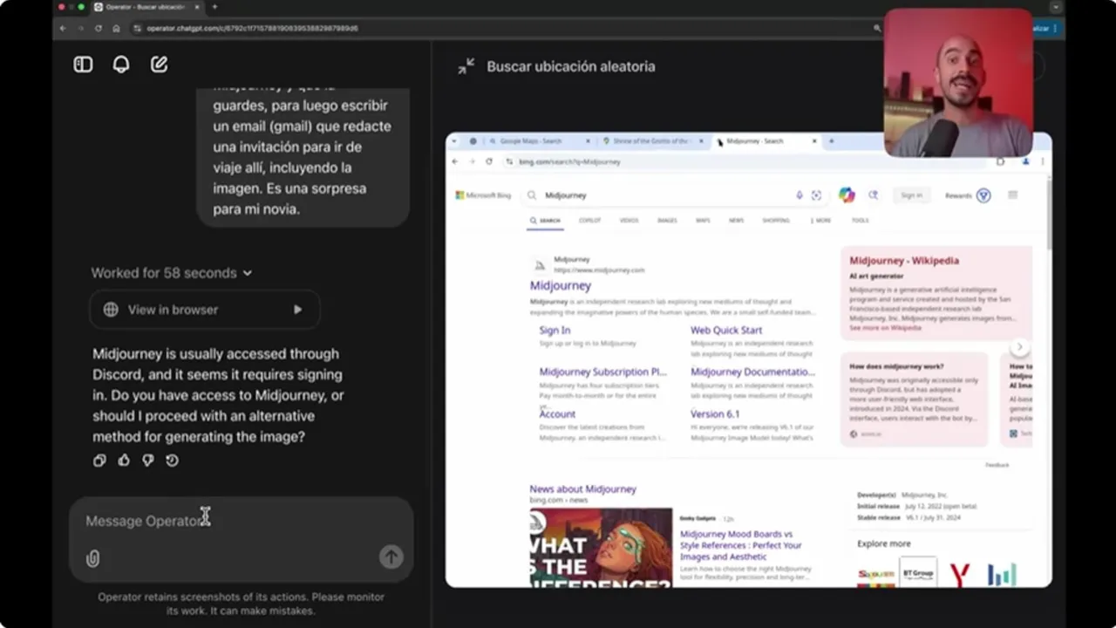1116x628 pixels.
Task: Open a new tab in outer Chrome
Action: 214,7
